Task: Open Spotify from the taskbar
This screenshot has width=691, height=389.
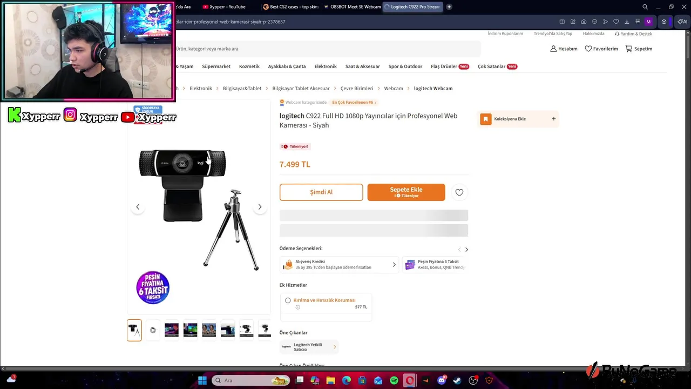Action: tap(394, 380)
